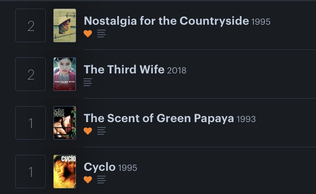Go to The Third Wife film page
The height and width of the screenshot is (194, 316).
coord(124,70)
